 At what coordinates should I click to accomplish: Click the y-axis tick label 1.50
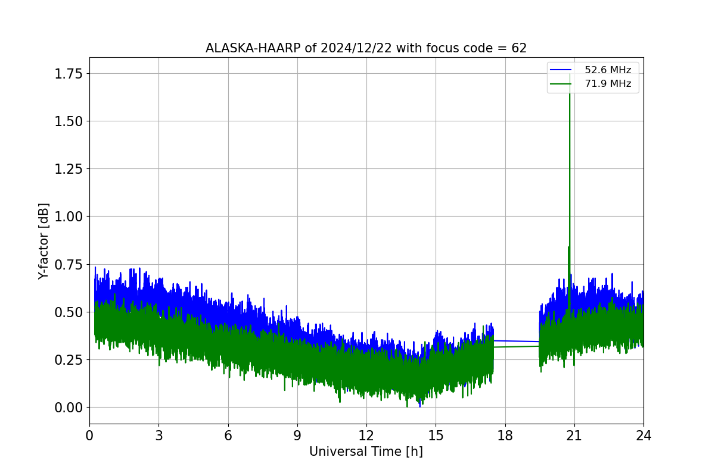tap(69, 121)
